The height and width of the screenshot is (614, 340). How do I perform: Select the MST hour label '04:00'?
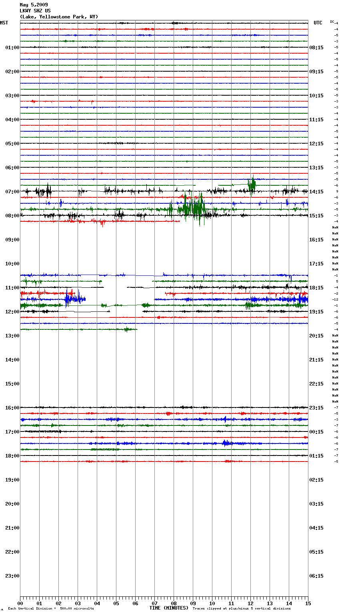(12, 120)
